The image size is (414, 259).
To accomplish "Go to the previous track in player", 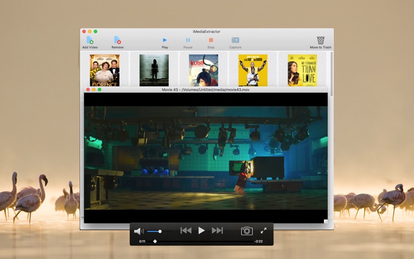I will 186,231.
